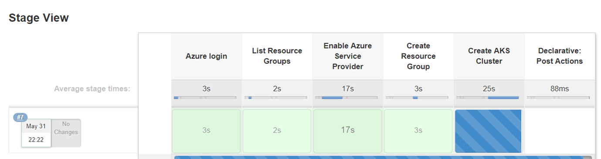The height and width of the screenshot is (159, 601).
Task: Select the List Resource Groups column header
Action: 277,56
